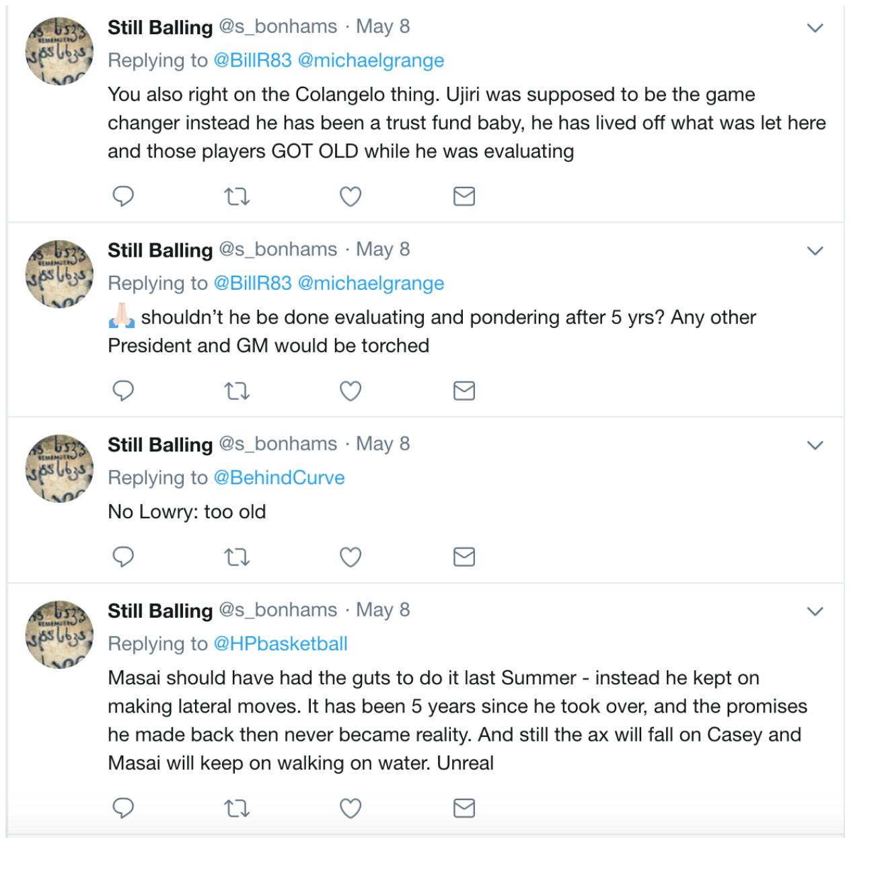Like the tweet about Ujiri trust fund baby
Screen dimensions: 880x870
pyautogui.click(x=350, y=196)
